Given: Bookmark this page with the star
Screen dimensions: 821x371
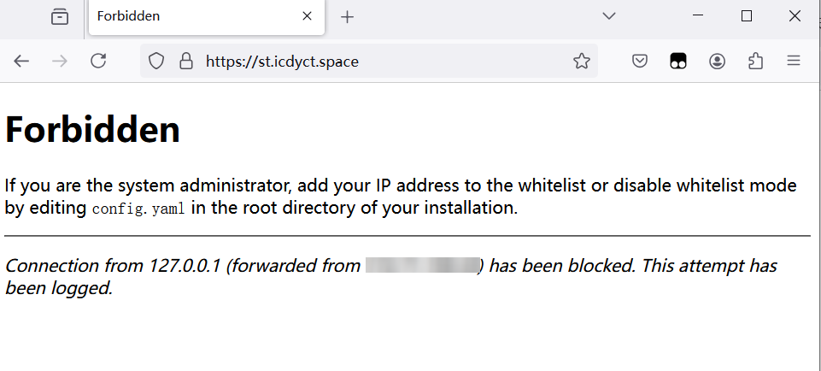Looking at the screenshot, I should [582, 61].
